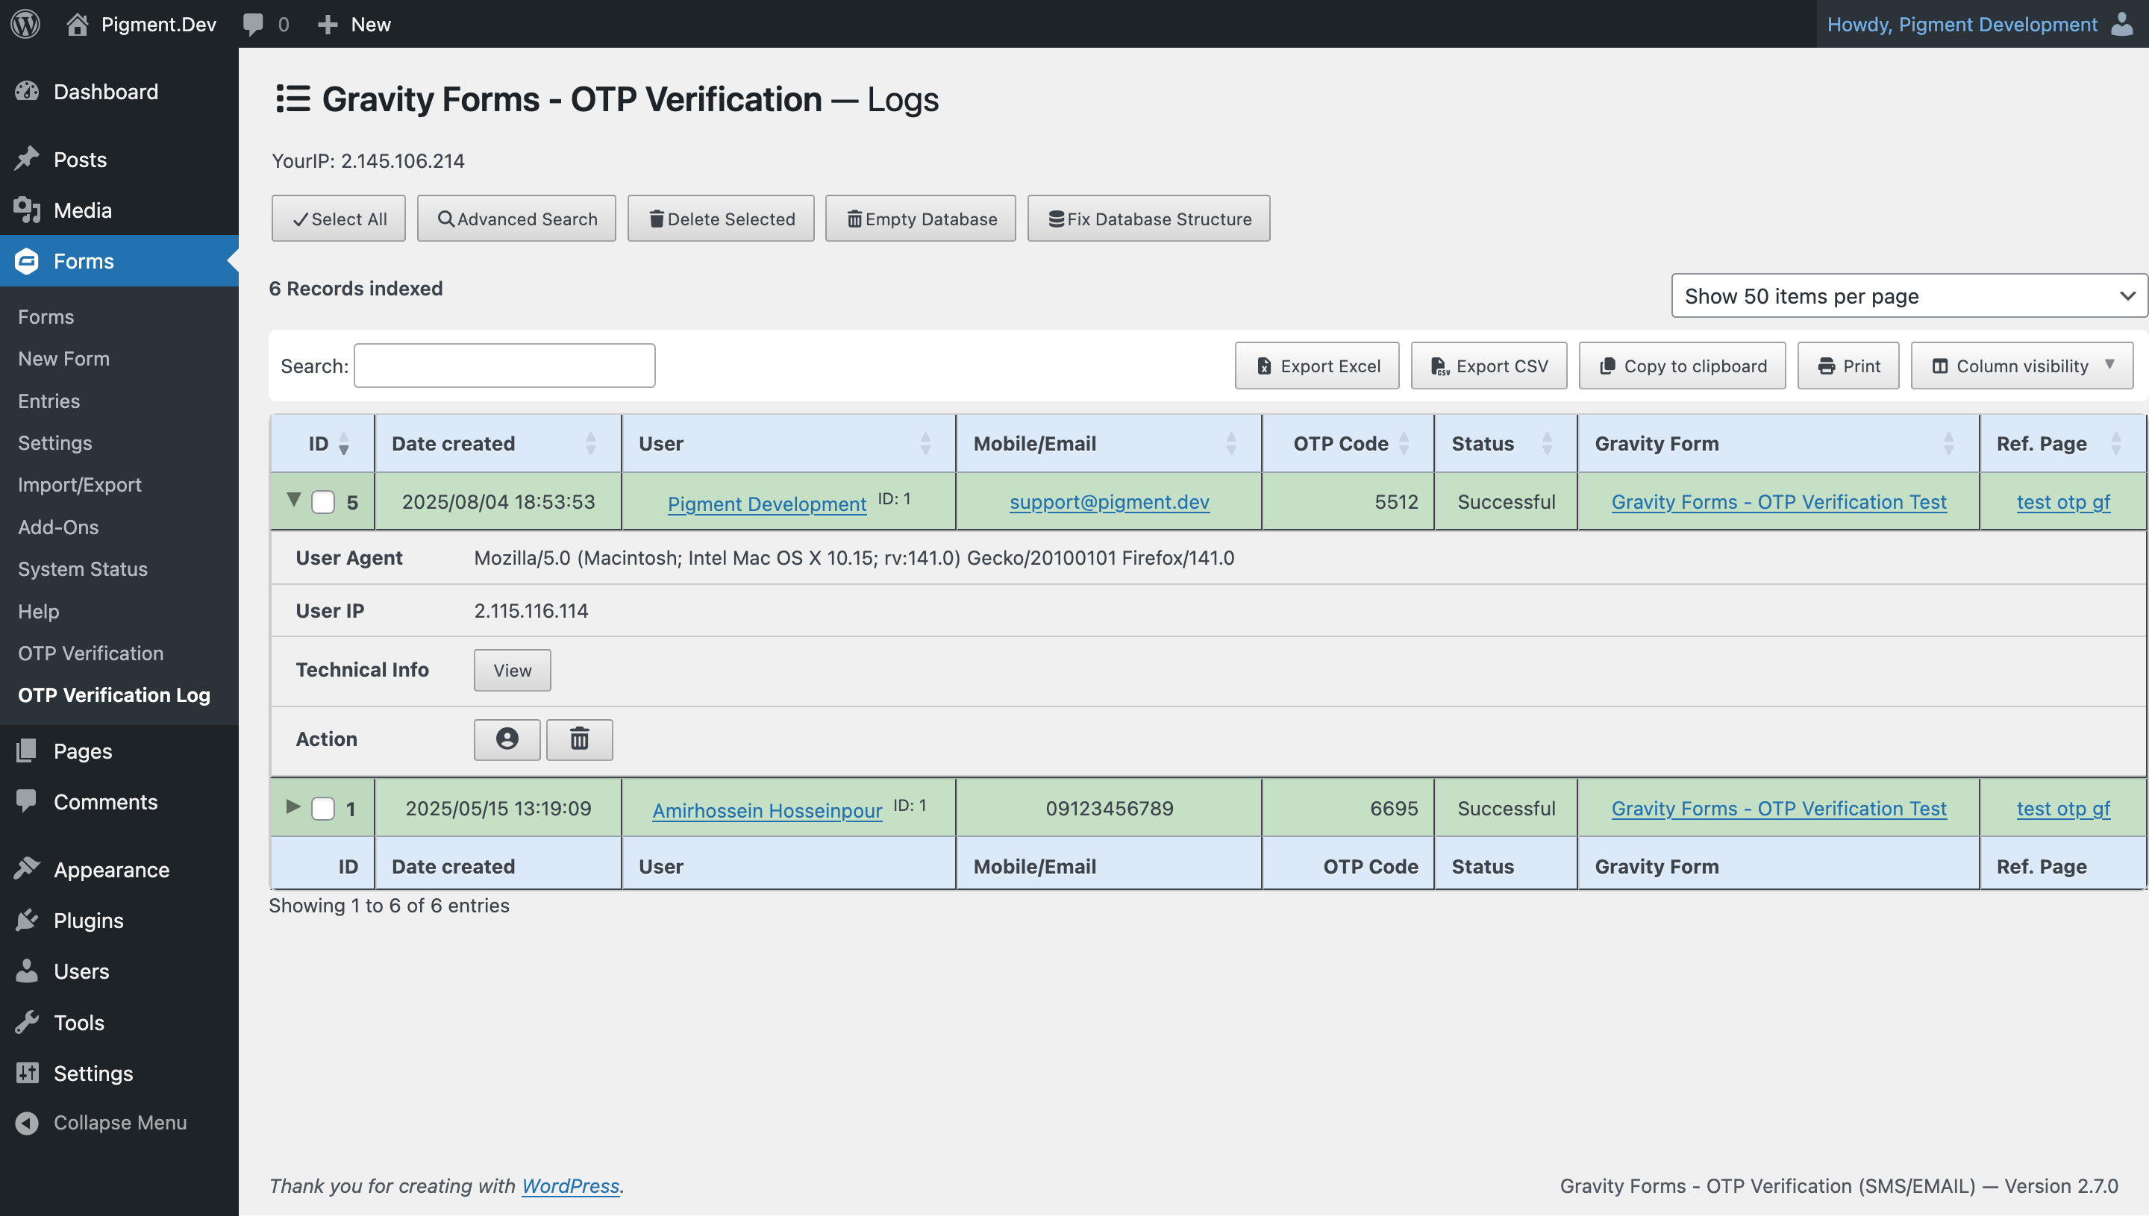Open the items per page dropdown
The image size is (2149, 1216).
tap(1909, 295)
